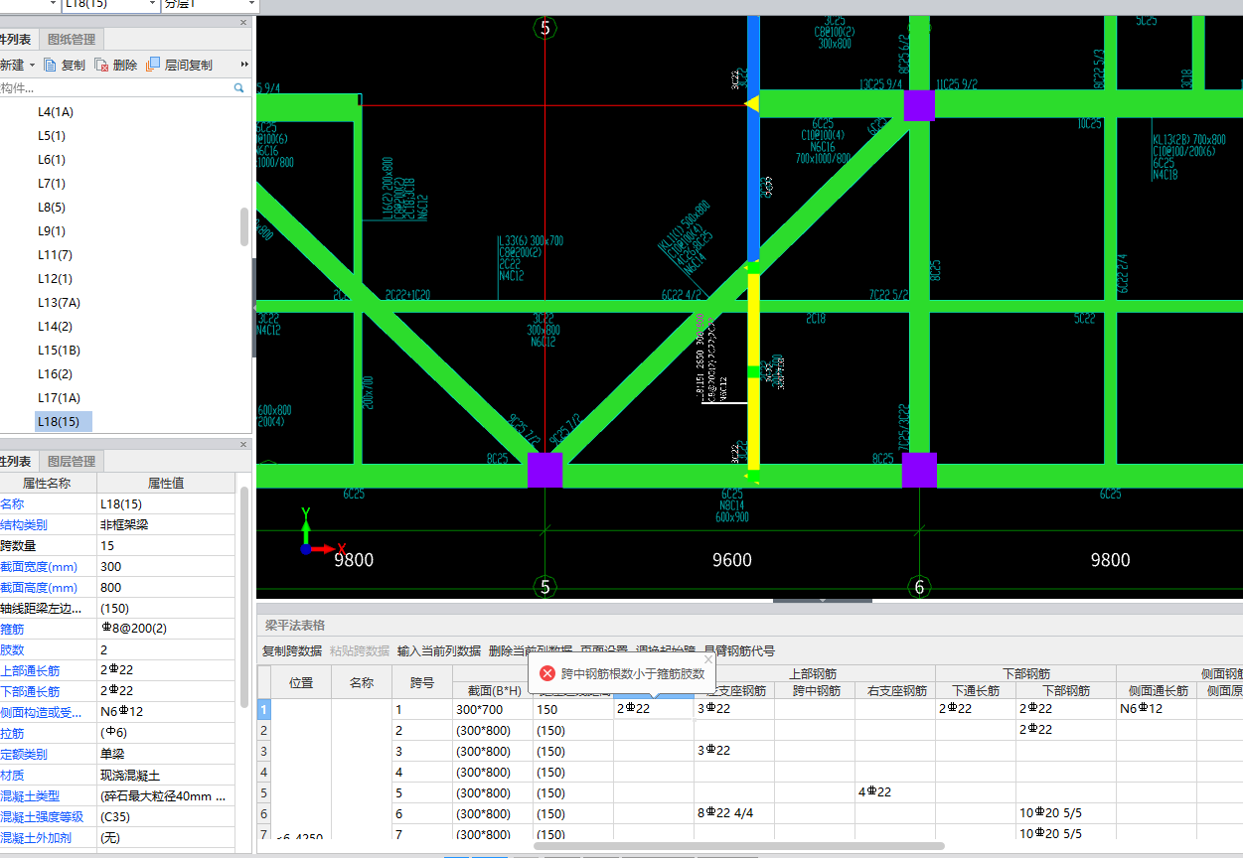This screenshot has width=1243, height=858.
Task: Select L13(7A) in the component list
Action: (59, 303)
